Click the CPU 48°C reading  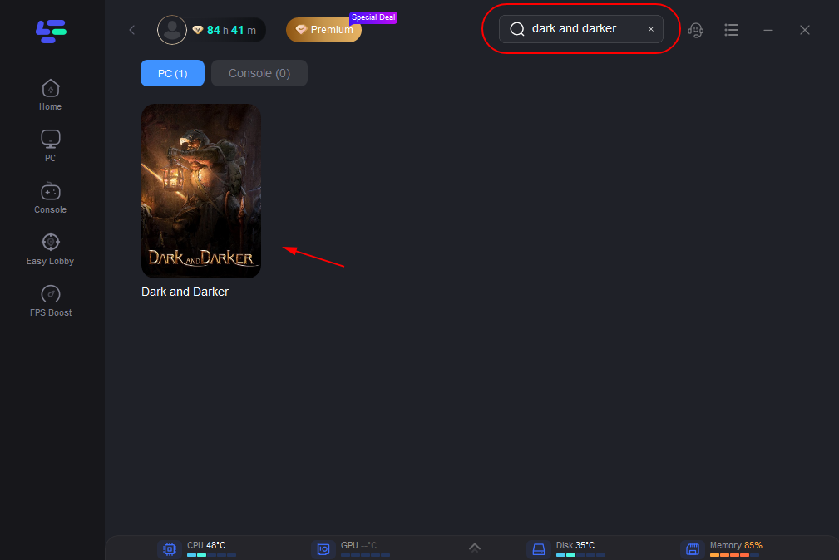coord(206,545)
